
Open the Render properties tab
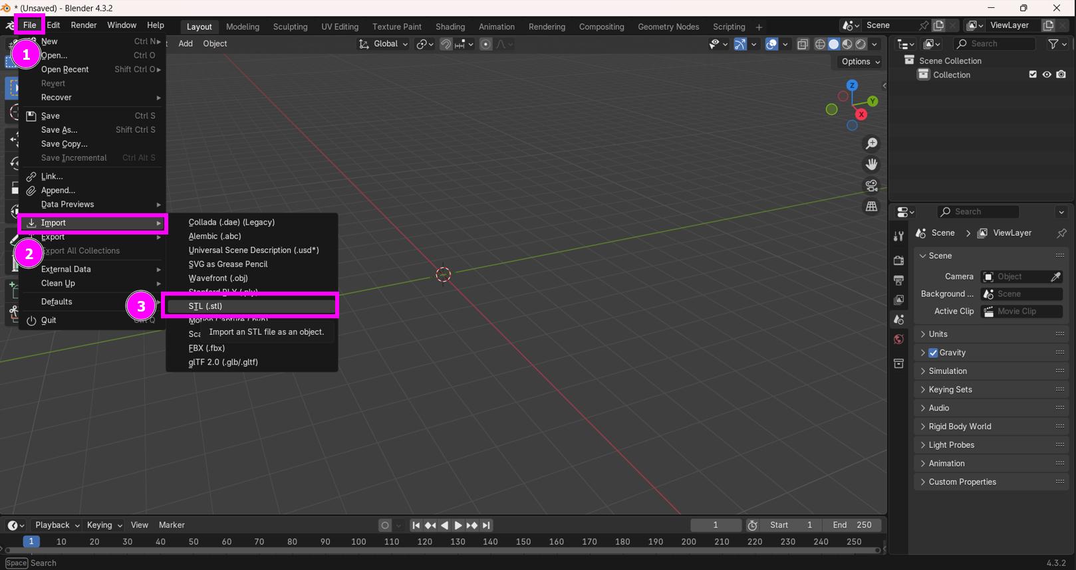(898, 260)
